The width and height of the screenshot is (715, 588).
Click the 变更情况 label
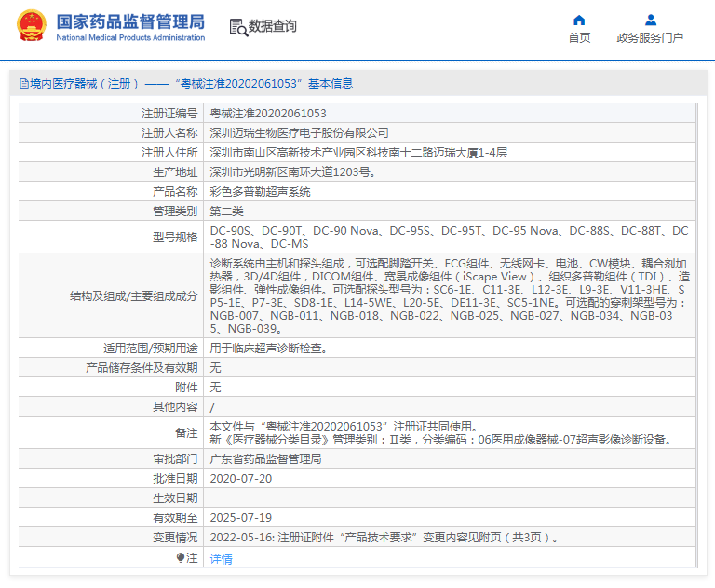[x=175, y=538]
